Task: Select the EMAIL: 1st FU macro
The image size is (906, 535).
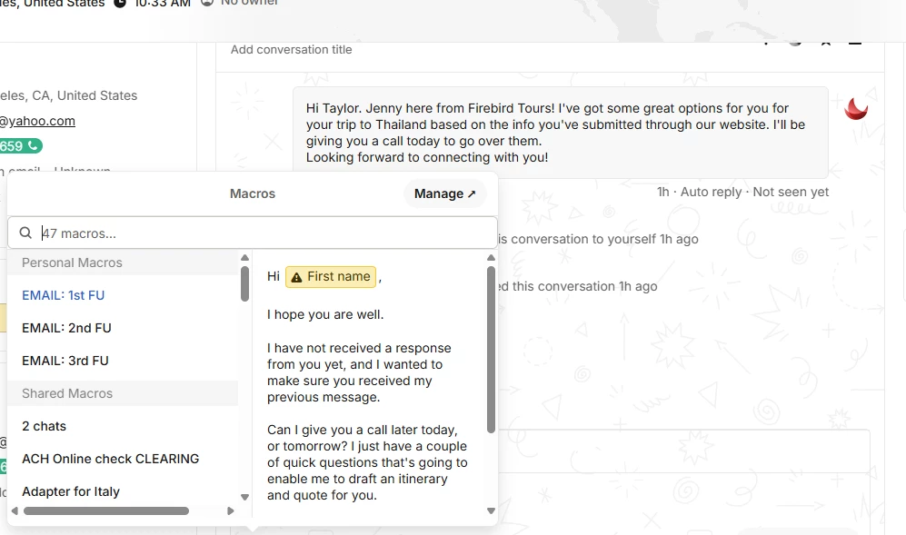Action: (63, 295)
